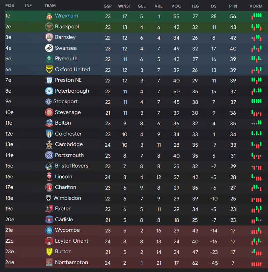Screen dimensions: 268x272
Task: Open the Wrexham team link
Action: click(x=67, y=16)
